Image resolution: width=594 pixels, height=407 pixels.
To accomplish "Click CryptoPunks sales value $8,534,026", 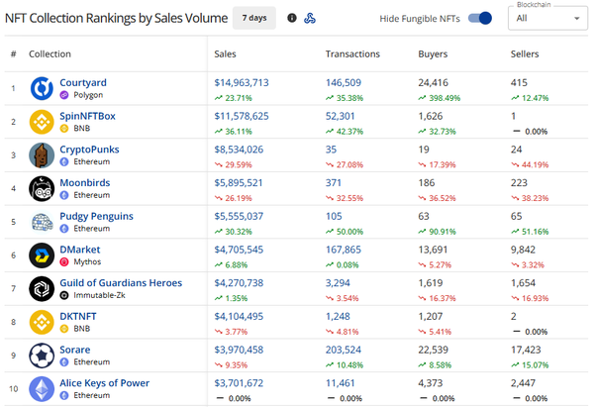I will tap(239, 150).
